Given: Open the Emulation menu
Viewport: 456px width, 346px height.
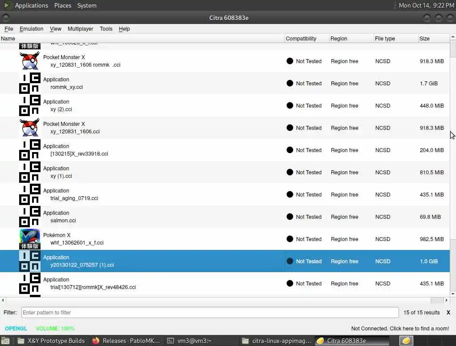Looking at the screenshot, I should click(x=32, y=29).
